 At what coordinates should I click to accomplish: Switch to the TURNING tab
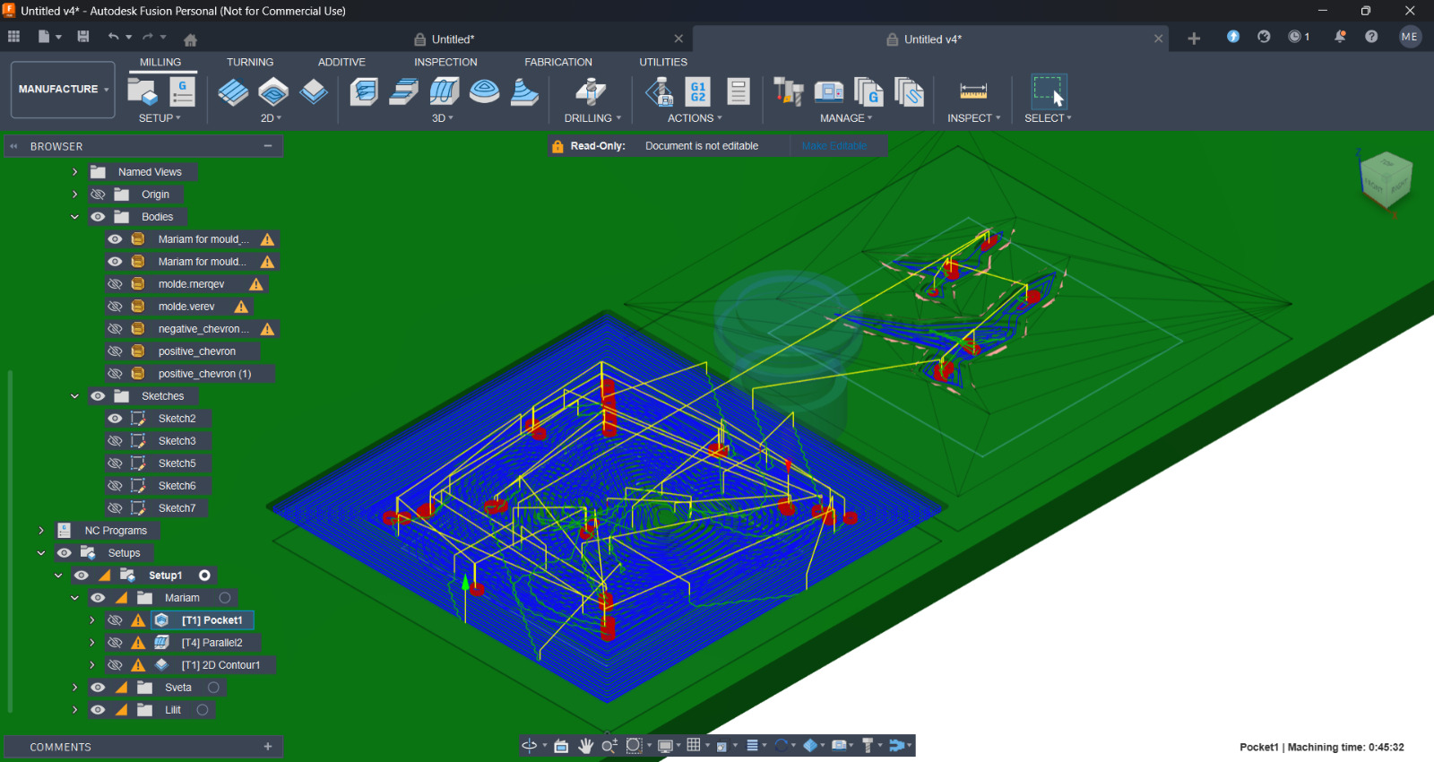(249, 62)
